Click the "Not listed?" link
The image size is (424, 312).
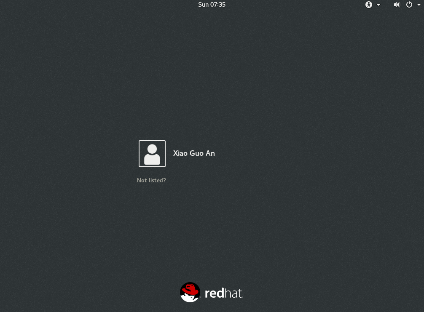pos(151,180)
